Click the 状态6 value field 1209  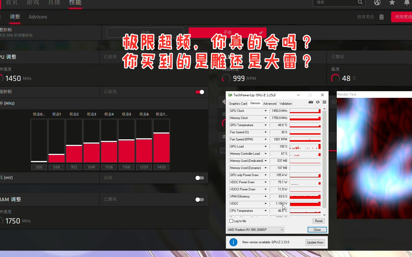click(144, 167)
